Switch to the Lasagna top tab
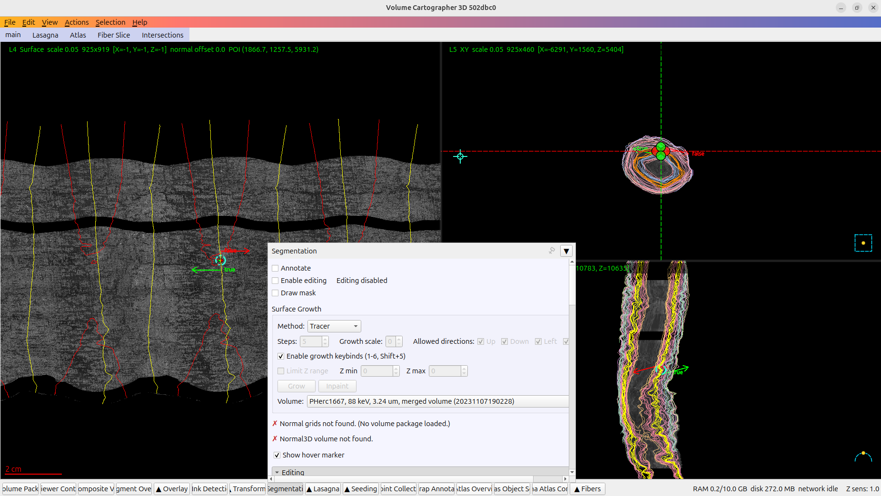The image size is (881, 496). pos(45,35)
